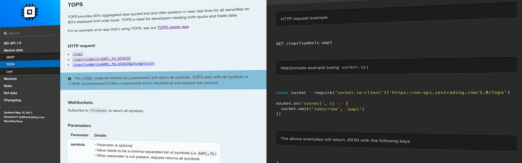Open the IEX API 1.0 sidebar section
This screenshot has width=522, height=163.
coord(13,43)
